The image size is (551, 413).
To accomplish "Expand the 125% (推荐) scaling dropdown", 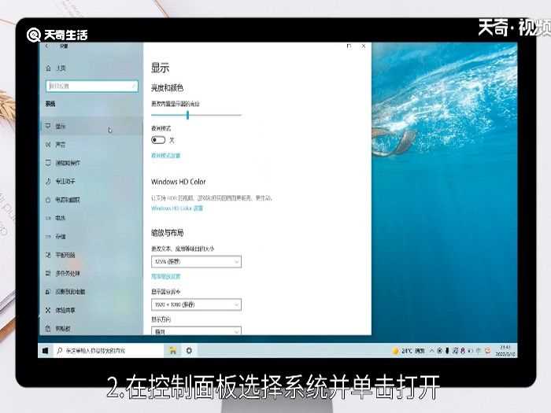I will click(196, 262).
